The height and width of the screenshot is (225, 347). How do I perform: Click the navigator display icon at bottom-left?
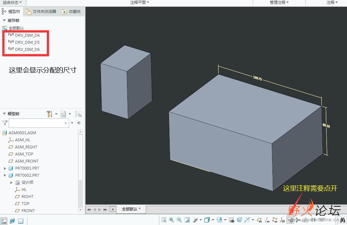4,221
